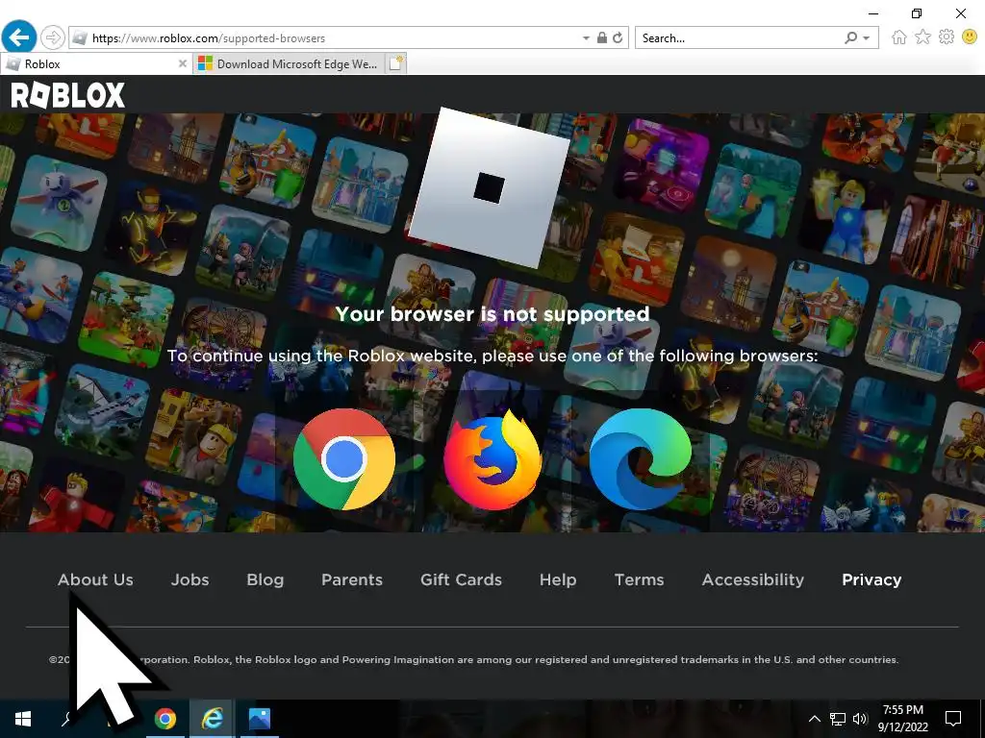Click the Google Chrome browser icon
Viewport: 985px width, 738px height.
tap(344, 458)
